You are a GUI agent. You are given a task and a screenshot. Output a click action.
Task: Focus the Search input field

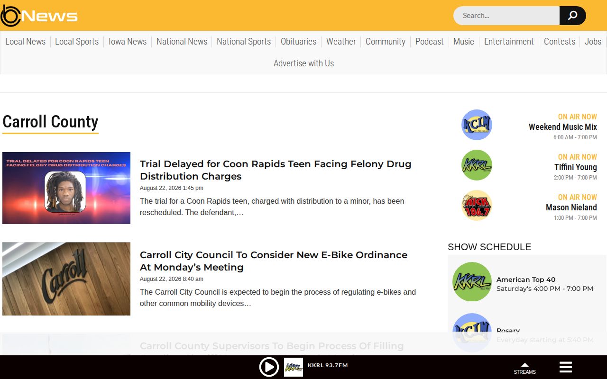(506, 16)
